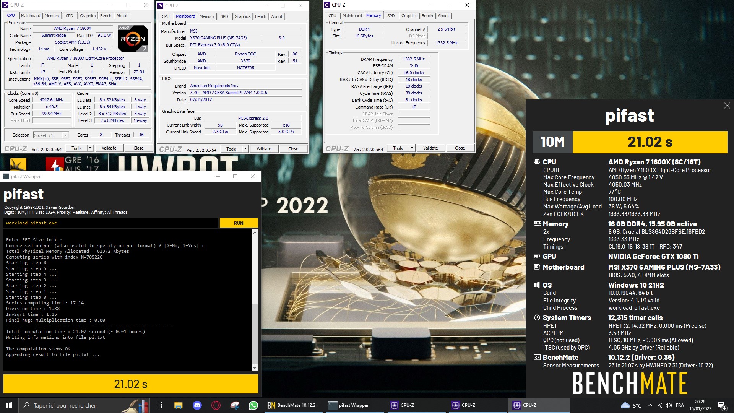This screenshot has height=413, width=734.
Task: Click the System Timers clock icon
Action: pos(537,317)
